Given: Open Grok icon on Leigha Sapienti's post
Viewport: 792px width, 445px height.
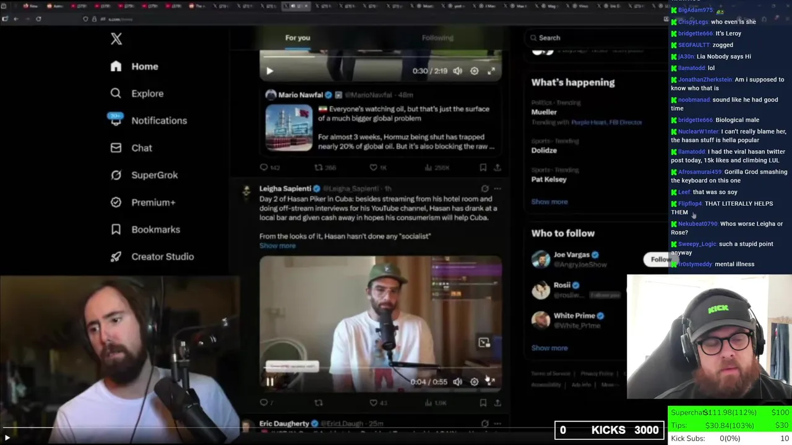Looking at the screenshot, I should coord(484,189).
